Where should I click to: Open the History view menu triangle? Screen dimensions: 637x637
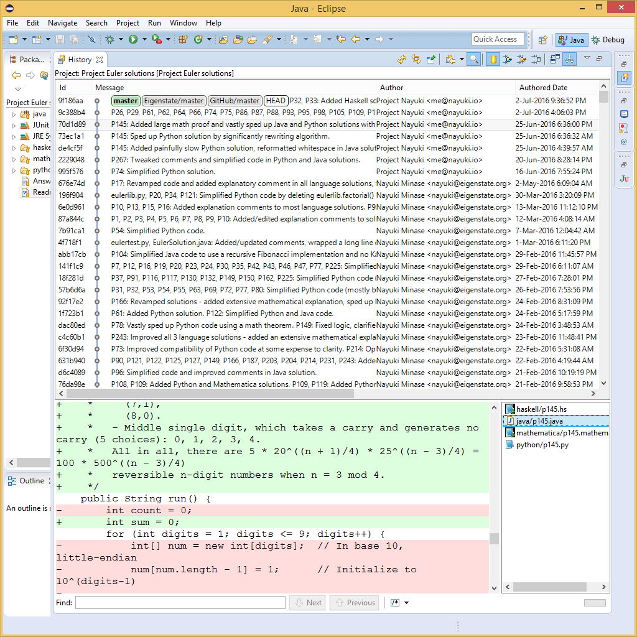pyautogui.click(x=587, y=58)
